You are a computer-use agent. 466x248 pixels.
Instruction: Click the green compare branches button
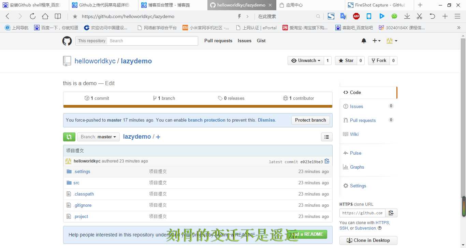(x=69, y=137)
